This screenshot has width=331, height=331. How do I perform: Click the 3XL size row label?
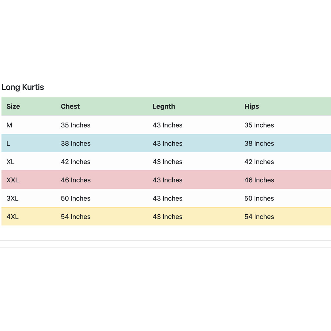[13, 198]
